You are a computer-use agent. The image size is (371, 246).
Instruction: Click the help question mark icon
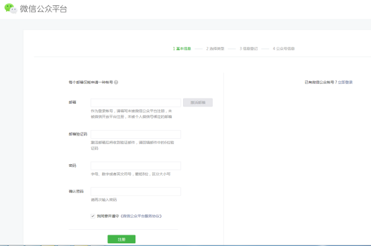coord(116,82)
